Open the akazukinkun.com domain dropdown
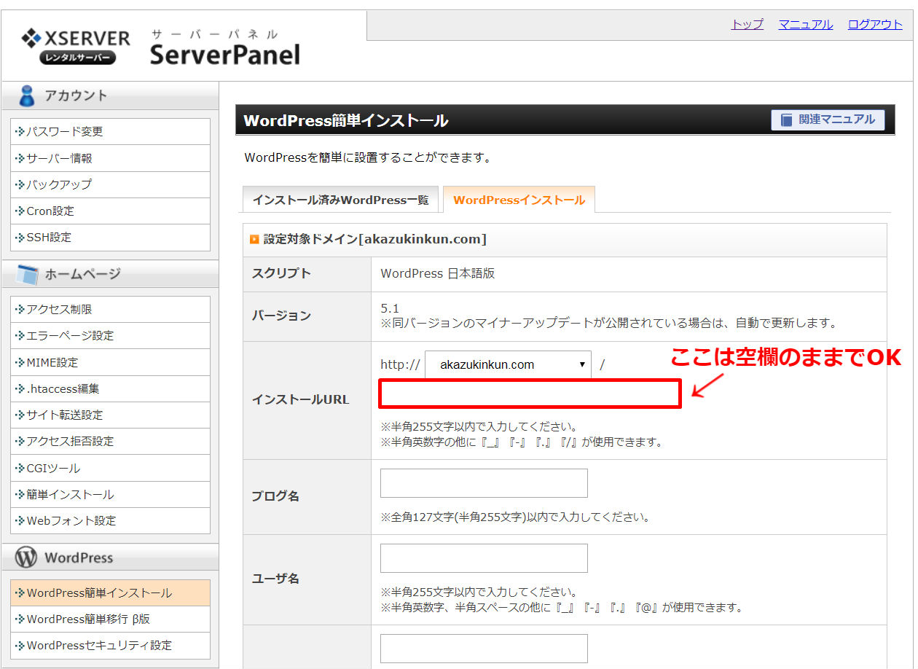 [x=508, y=364]
